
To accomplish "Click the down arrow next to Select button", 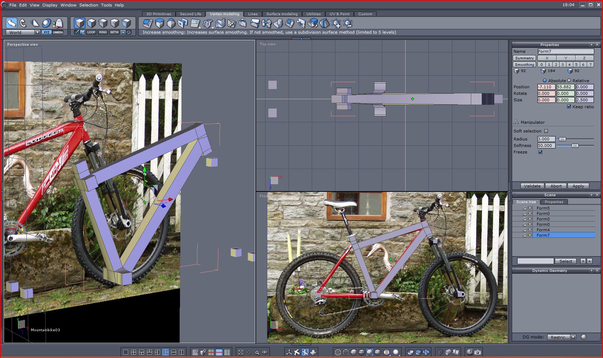I will (x=583, y=261).
